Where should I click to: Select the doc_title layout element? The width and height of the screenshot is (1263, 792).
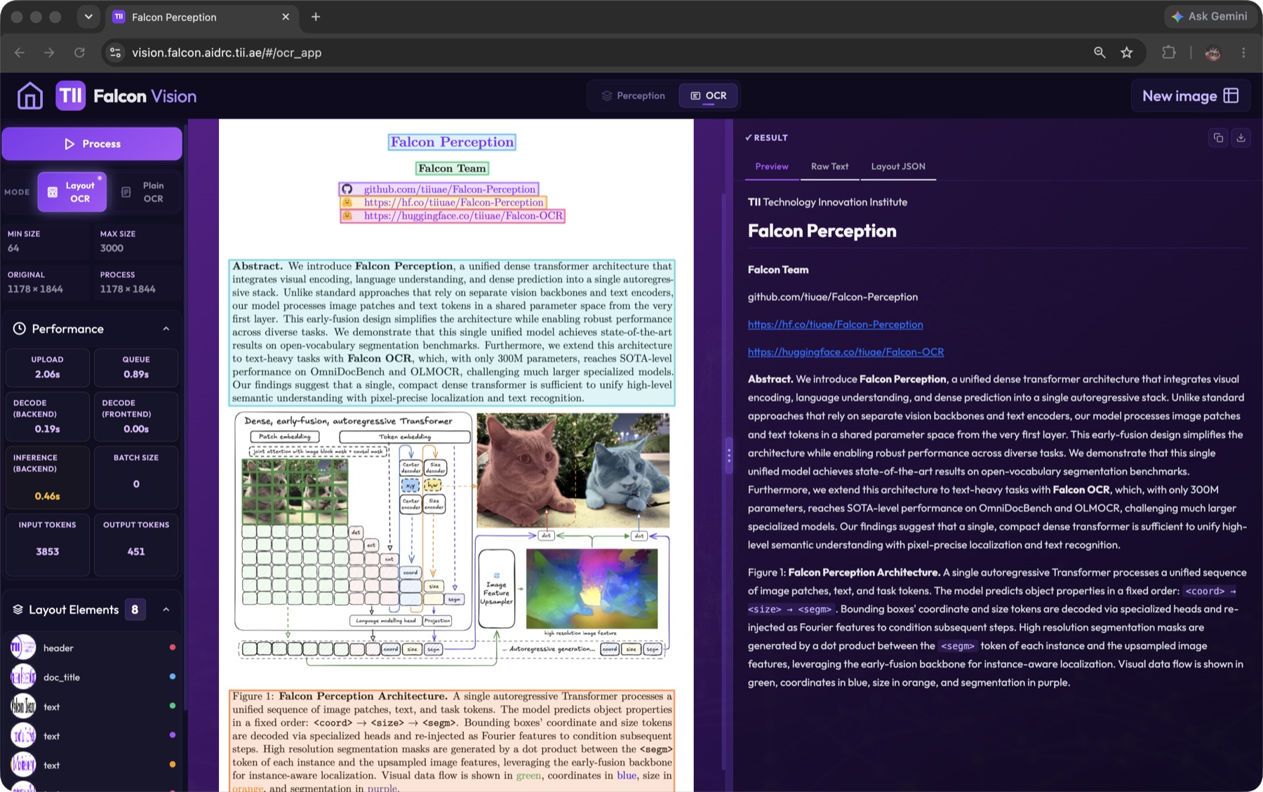(92, 677)
